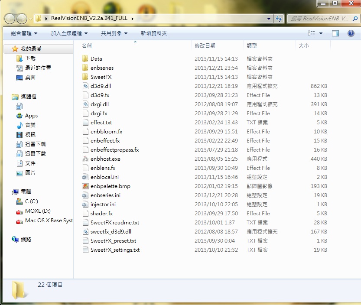Select the enblens.fx file icon
This screenshot has height=305, width=361.
85,168
